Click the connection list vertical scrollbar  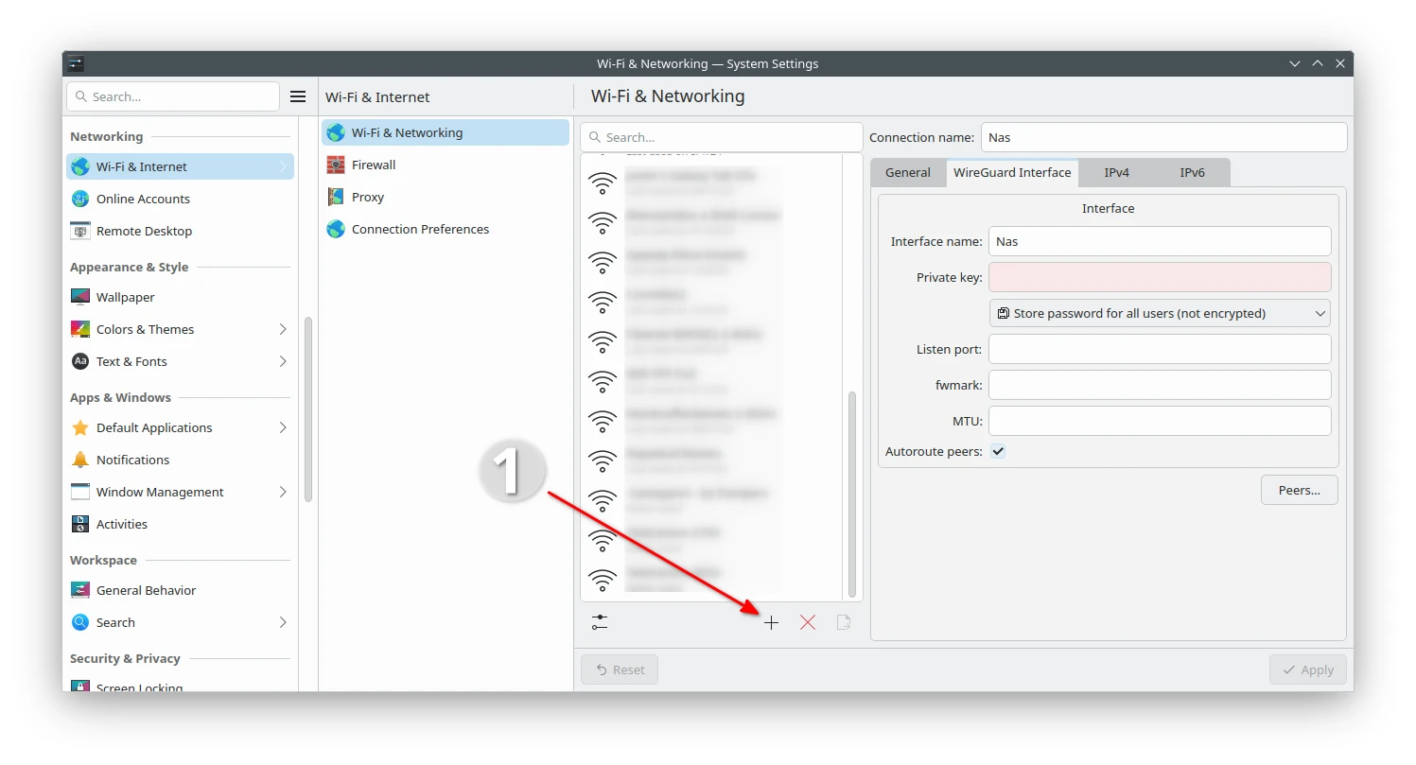[x=852, y=492]
